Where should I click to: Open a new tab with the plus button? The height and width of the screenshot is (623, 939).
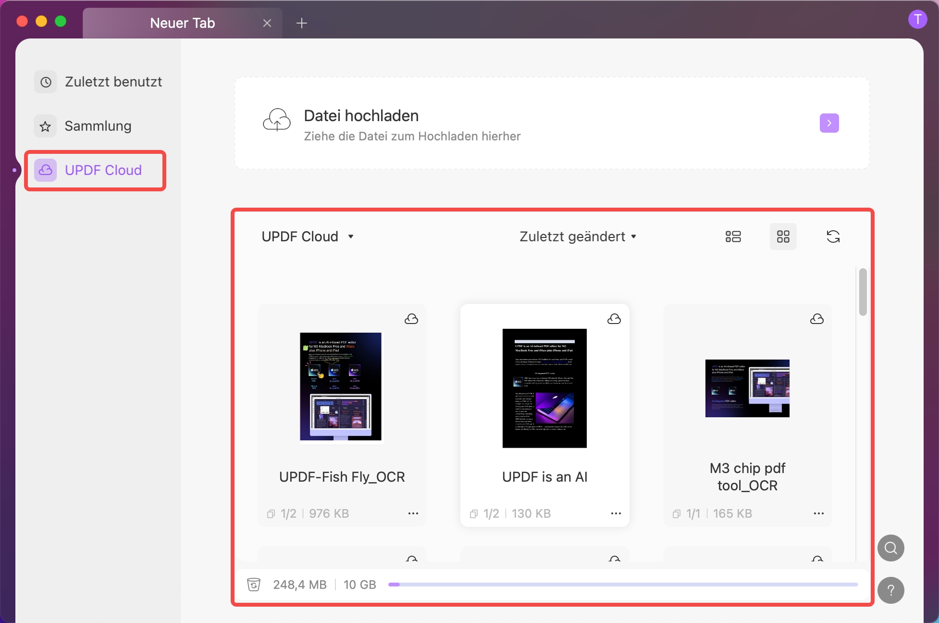(x=302, y=23)
